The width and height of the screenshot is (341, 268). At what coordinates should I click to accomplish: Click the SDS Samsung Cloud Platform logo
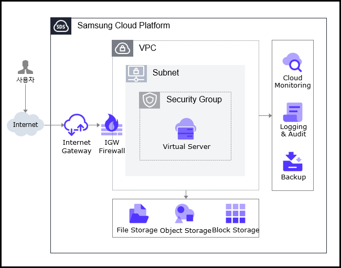61,26
